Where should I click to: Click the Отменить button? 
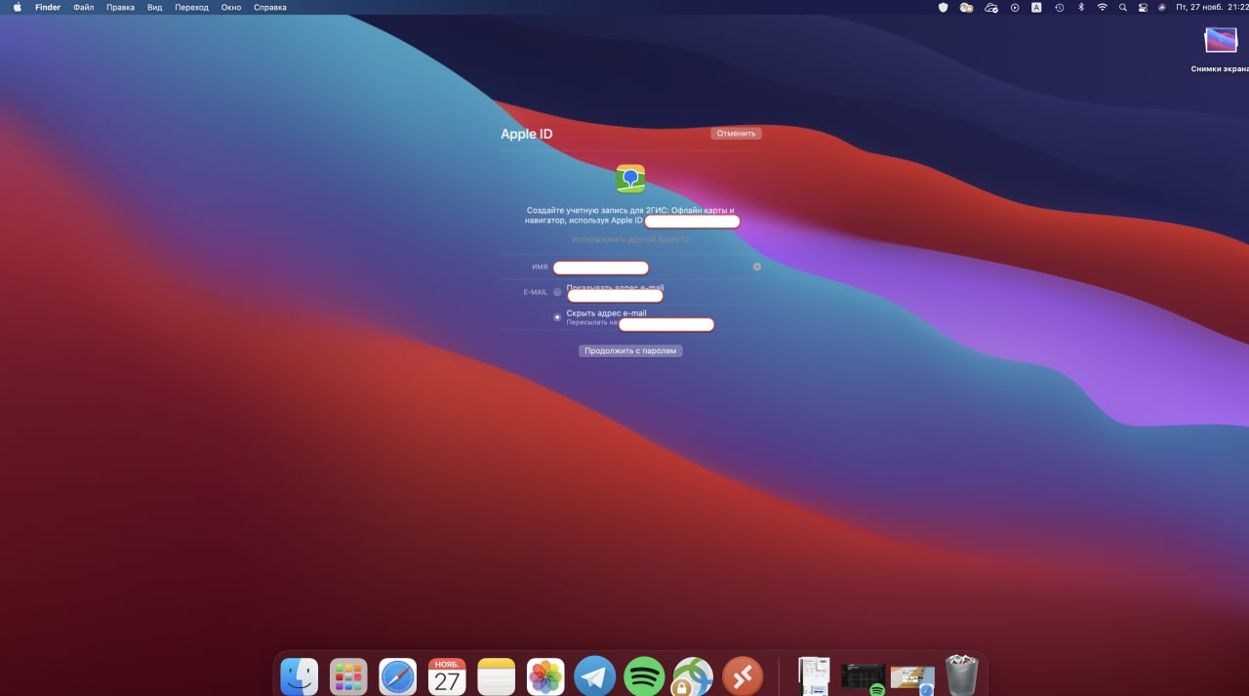click(736, 134)
